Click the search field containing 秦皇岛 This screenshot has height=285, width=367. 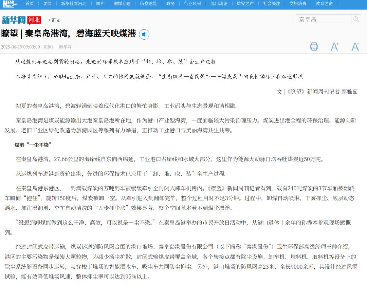tap(323, 19)
